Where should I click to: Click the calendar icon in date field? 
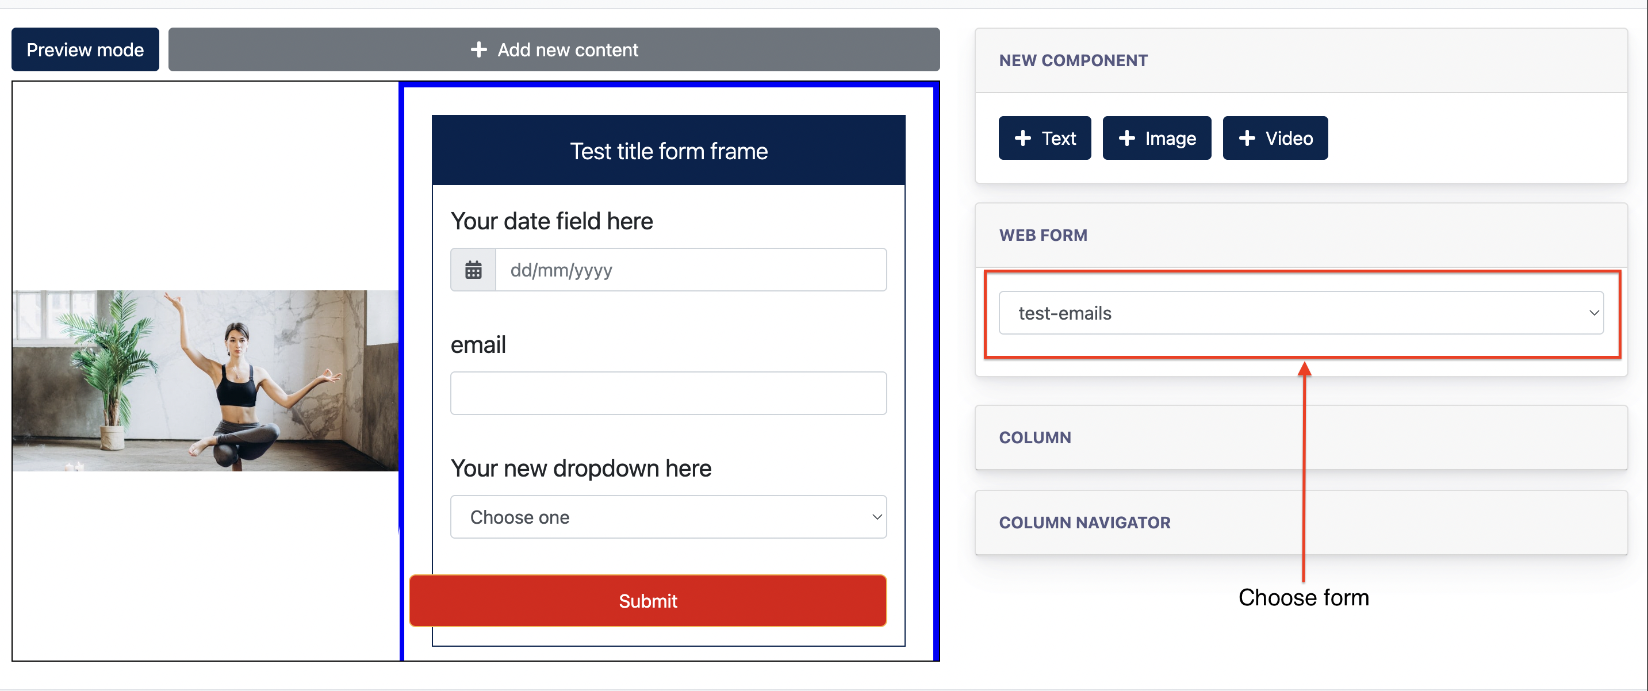coord(473,270)
